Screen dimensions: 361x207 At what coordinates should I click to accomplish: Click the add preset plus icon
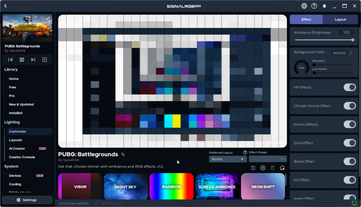click(263, 168)
